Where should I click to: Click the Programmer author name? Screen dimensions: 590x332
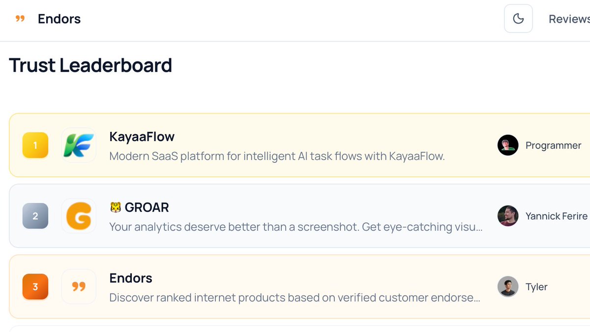click(x=553, y=146)
